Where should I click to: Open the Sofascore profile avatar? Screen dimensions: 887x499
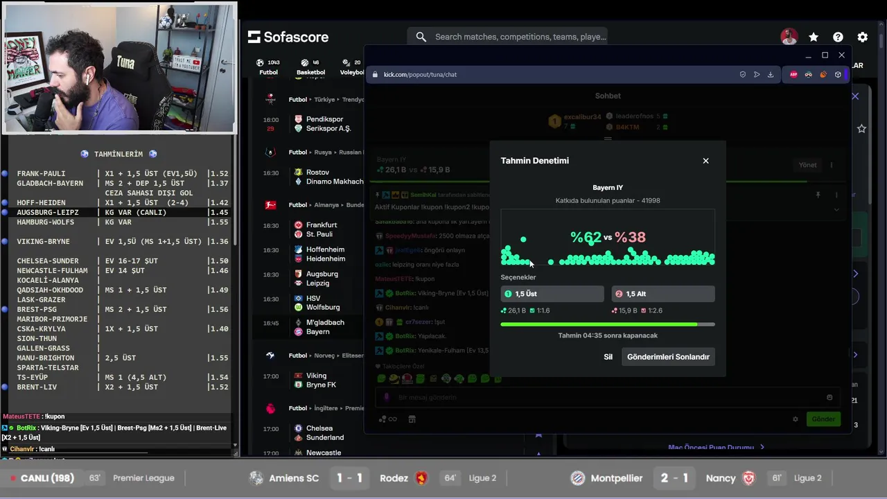789,37
